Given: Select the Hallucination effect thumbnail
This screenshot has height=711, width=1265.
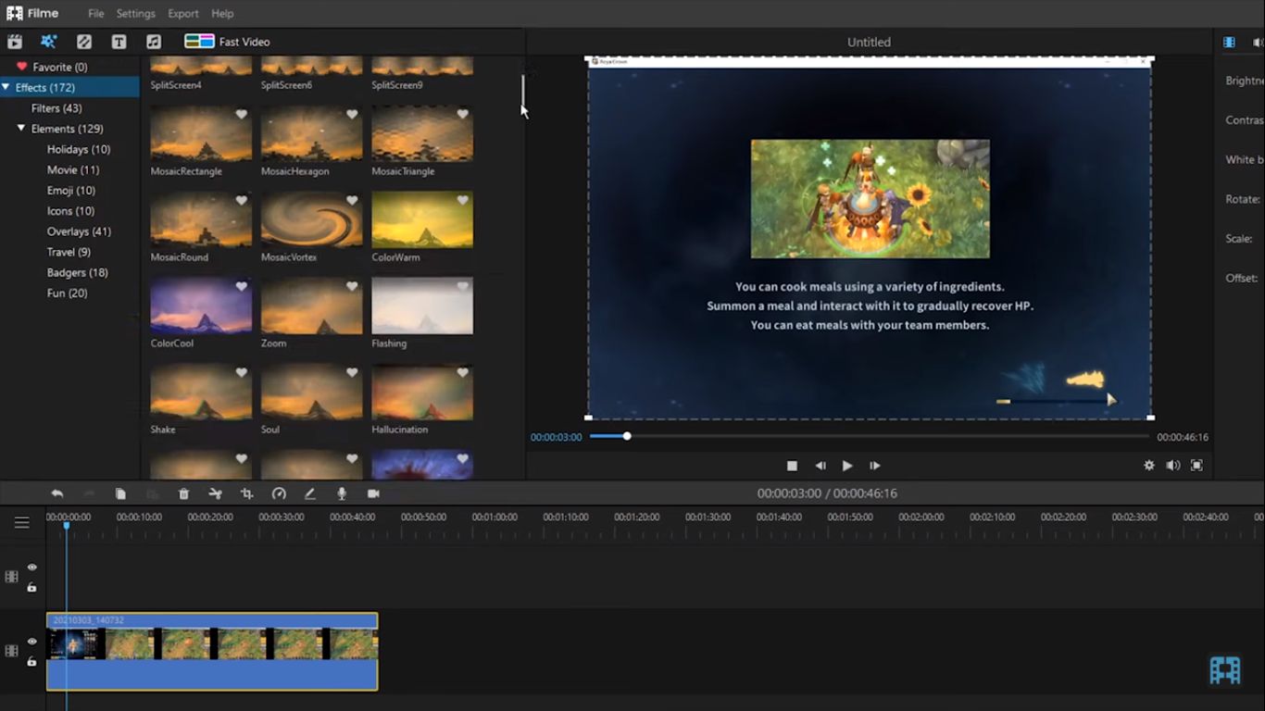Looking at the screenshot, I should click(422, 392).
